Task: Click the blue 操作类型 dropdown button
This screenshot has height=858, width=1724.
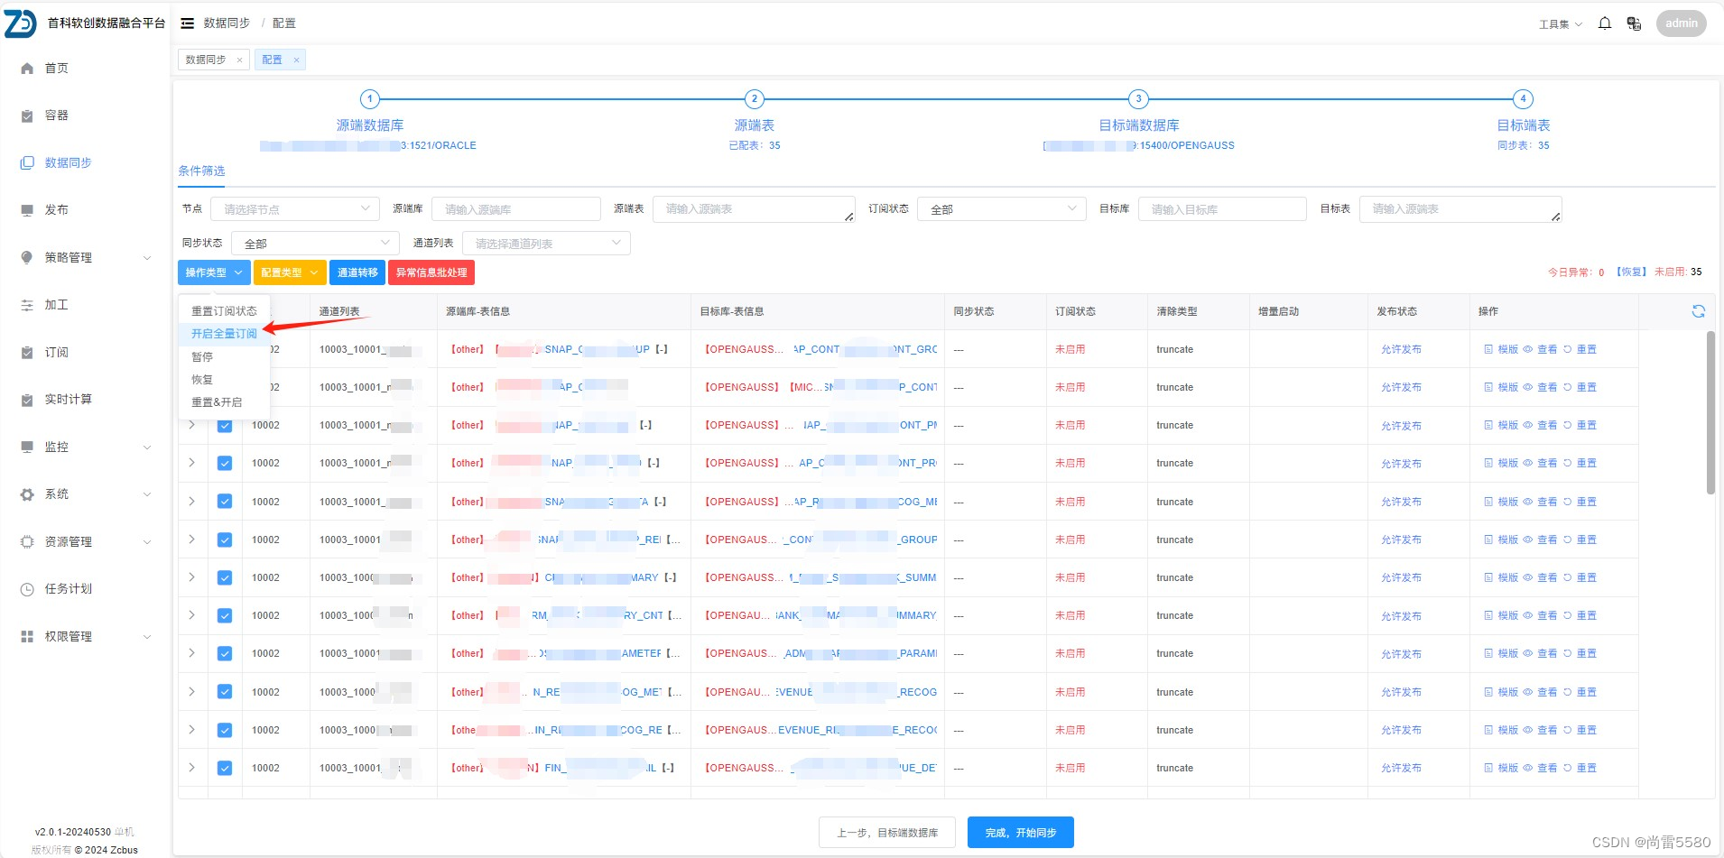Action: 214,272
